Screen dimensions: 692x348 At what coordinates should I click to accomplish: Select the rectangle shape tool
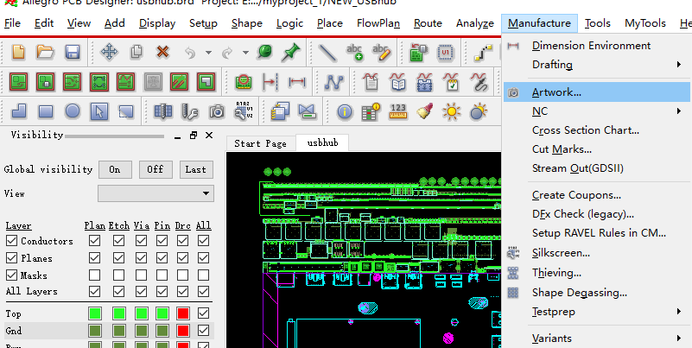[46, 111]
